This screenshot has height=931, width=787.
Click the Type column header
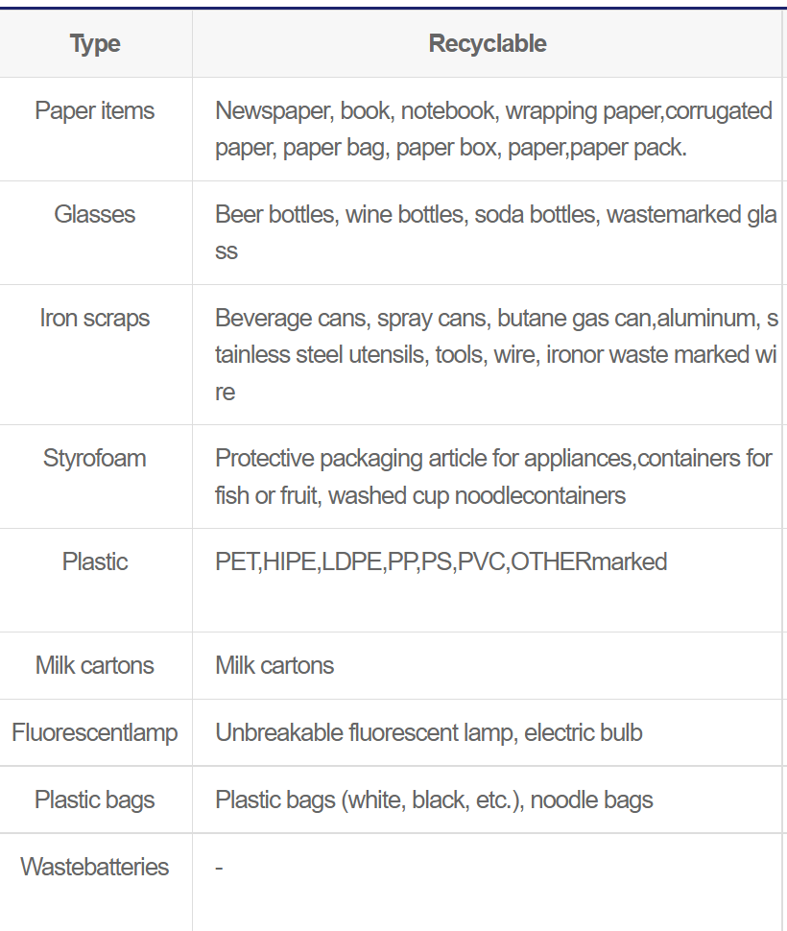(x=95, y=44)
